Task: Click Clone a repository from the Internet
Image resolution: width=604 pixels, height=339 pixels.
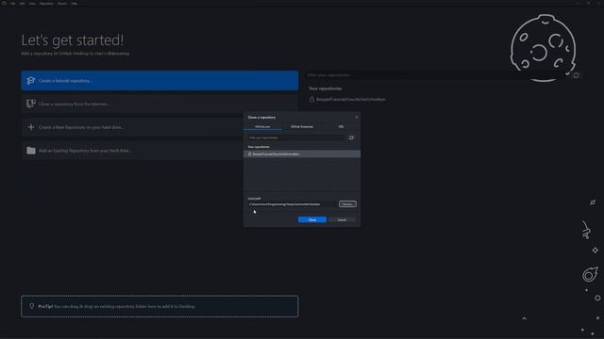Action: [159, 104]
